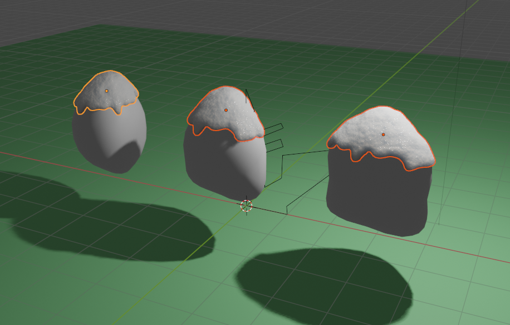Select the snow cap on the middle rock

tap(225, 114)
